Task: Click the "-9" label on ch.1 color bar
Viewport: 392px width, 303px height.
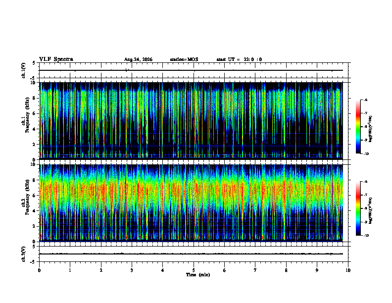Action: click(x=365, y=140)
